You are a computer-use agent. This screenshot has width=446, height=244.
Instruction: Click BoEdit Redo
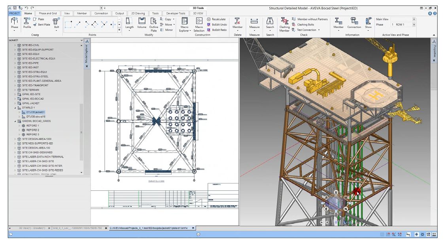[x=217, y=30]
